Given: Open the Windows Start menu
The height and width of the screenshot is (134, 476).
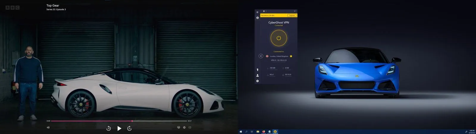Looking at the screenshot, I should (241, 132).
